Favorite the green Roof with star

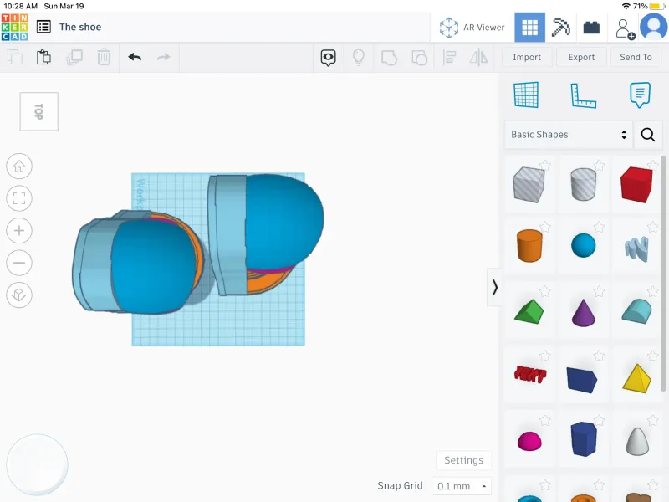pos(545,291)
